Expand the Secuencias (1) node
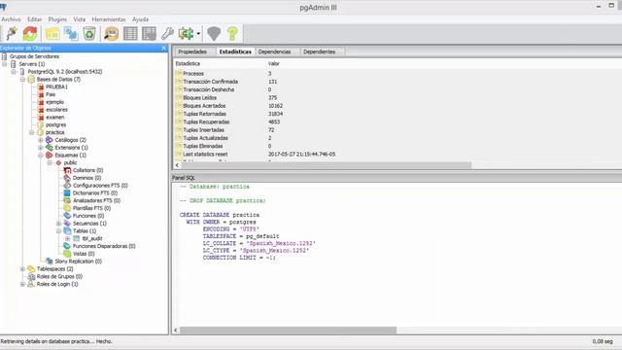Viewport: 622px width, 350px height. point(58,224)
